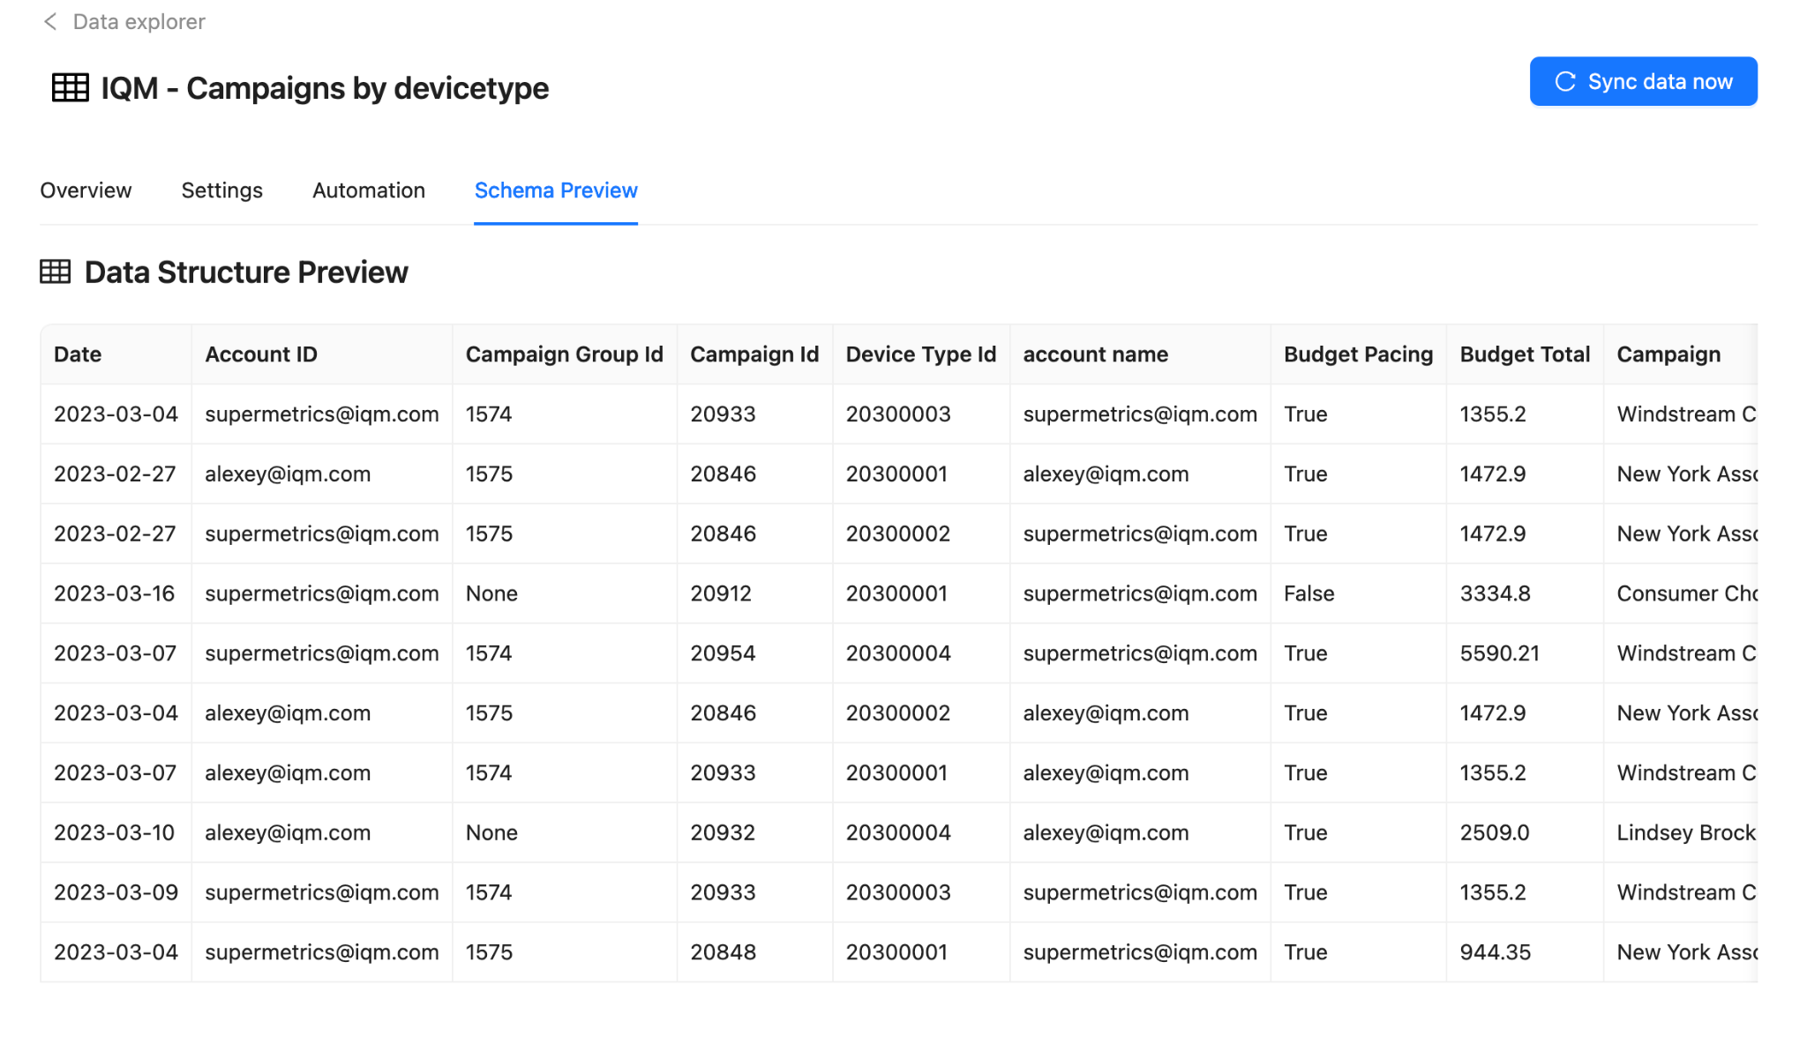This screenshot has height=1044, width=1807.
Task: Switch to the Overview tab
Action: [x=86, y=190]
